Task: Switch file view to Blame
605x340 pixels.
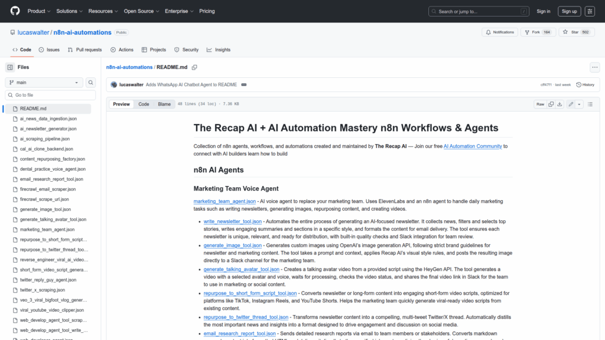Action: (x=164, y=104)
